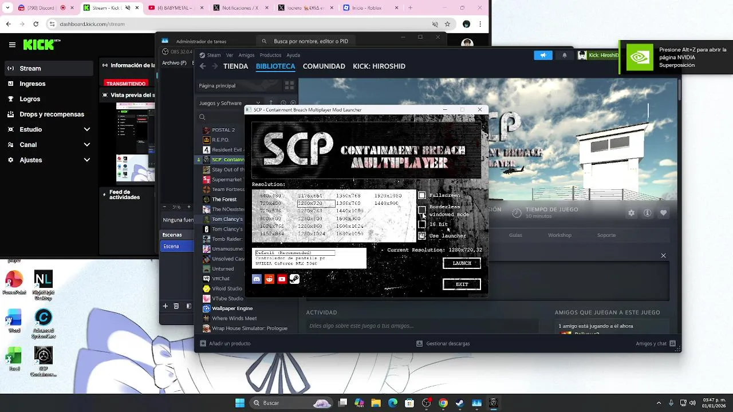Open Steam COMUNIDAD tab
733x412 pixels.
[324, 66]
